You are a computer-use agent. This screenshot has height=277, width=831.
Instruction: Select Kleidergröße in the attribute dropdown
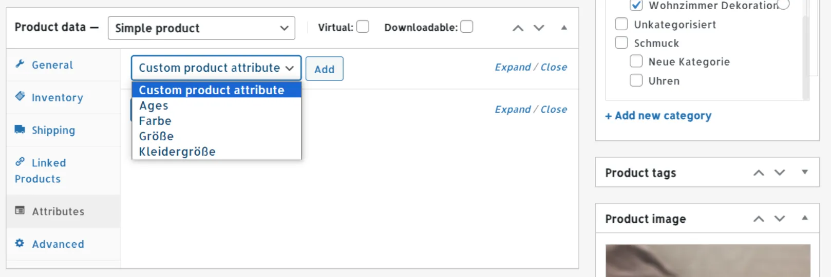click(x=177, y=152)
